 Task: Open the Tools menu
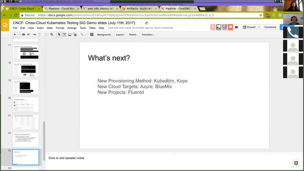tap(83, 28)
